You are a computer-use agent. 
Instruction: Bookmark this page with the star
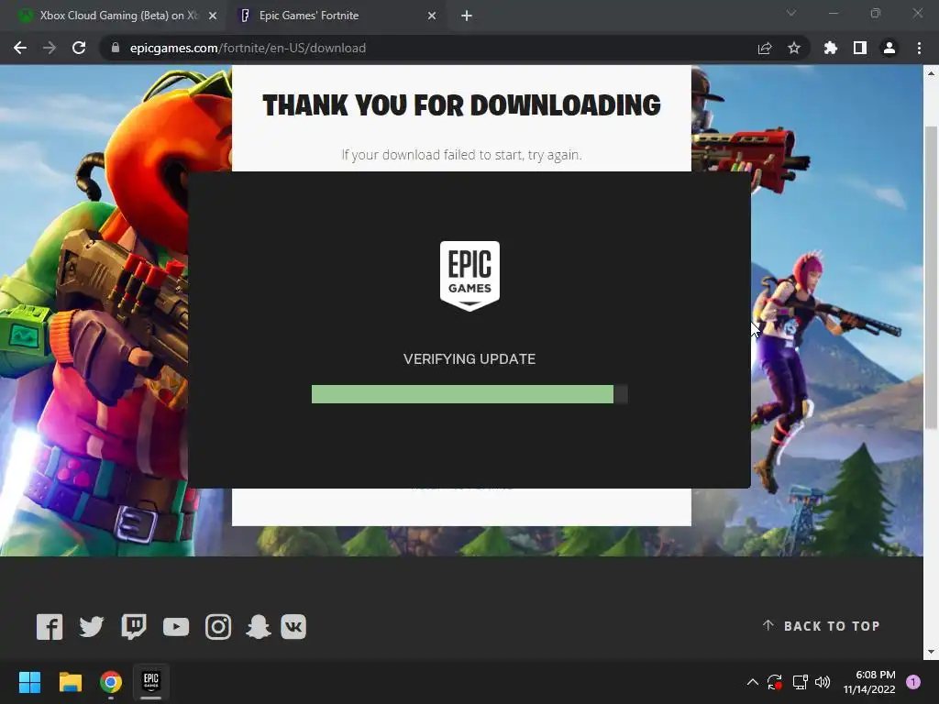click(794, 48)
